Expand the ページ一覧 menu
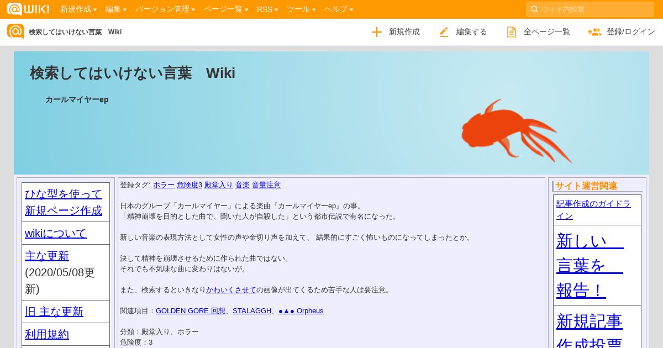Viewport: 663px width, 348px height. (226, 9)
